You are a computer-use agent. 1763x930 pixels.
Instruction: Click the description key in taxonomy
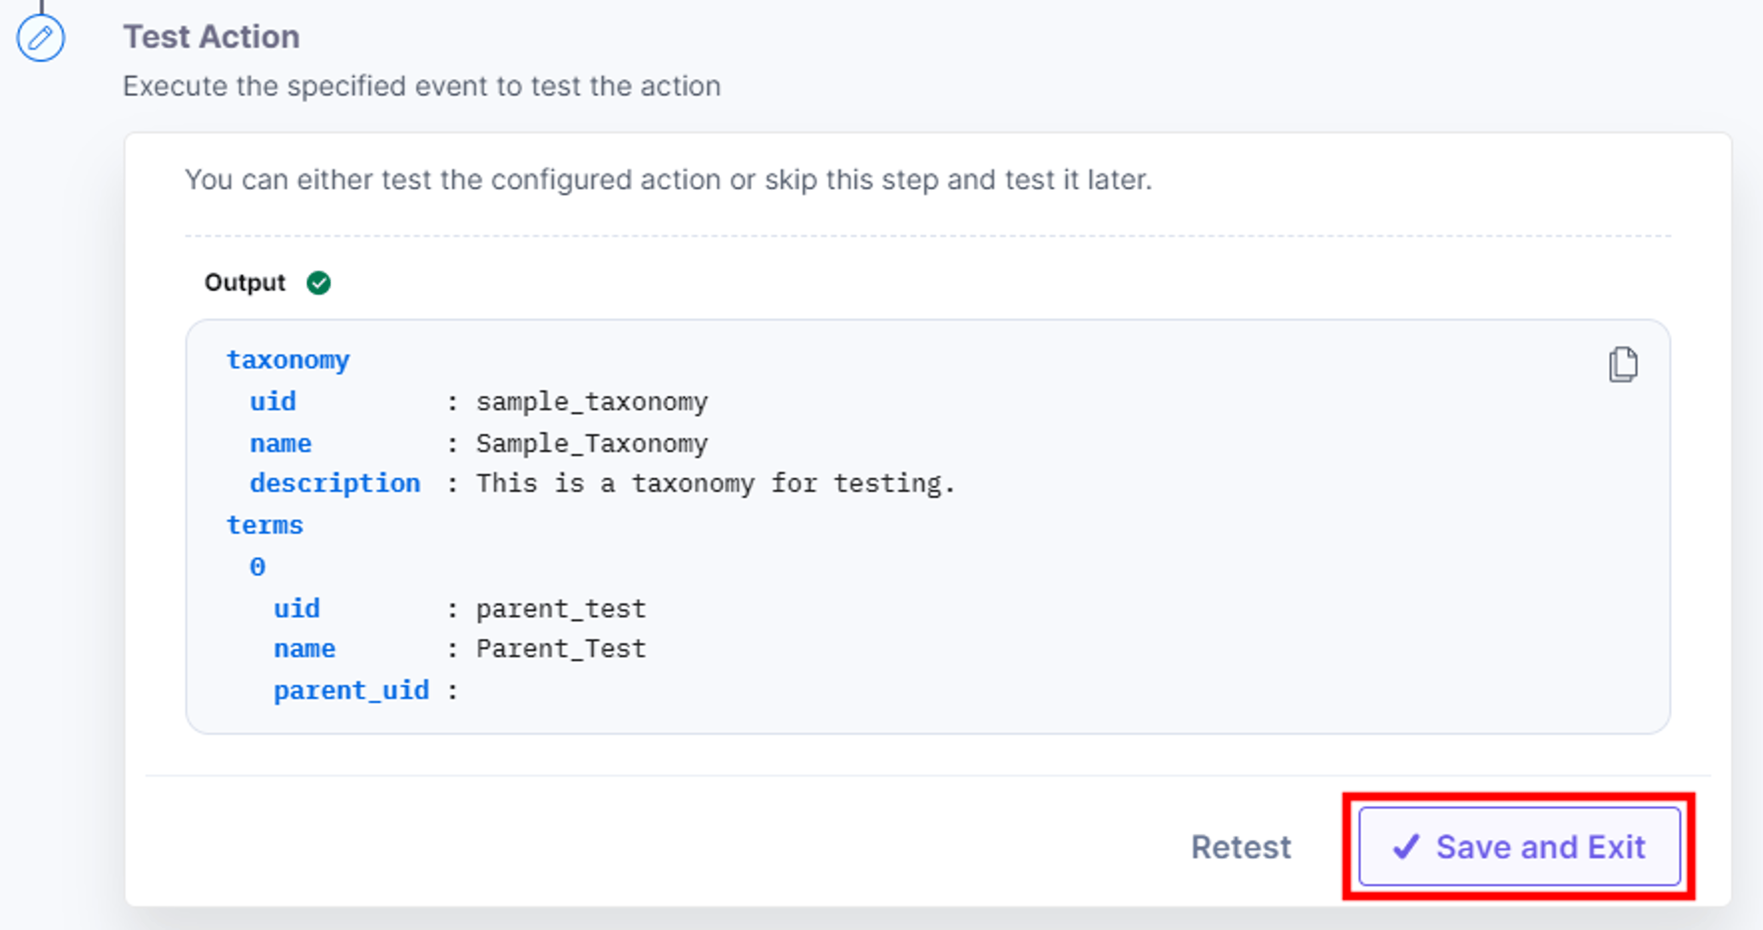(335, 484)
